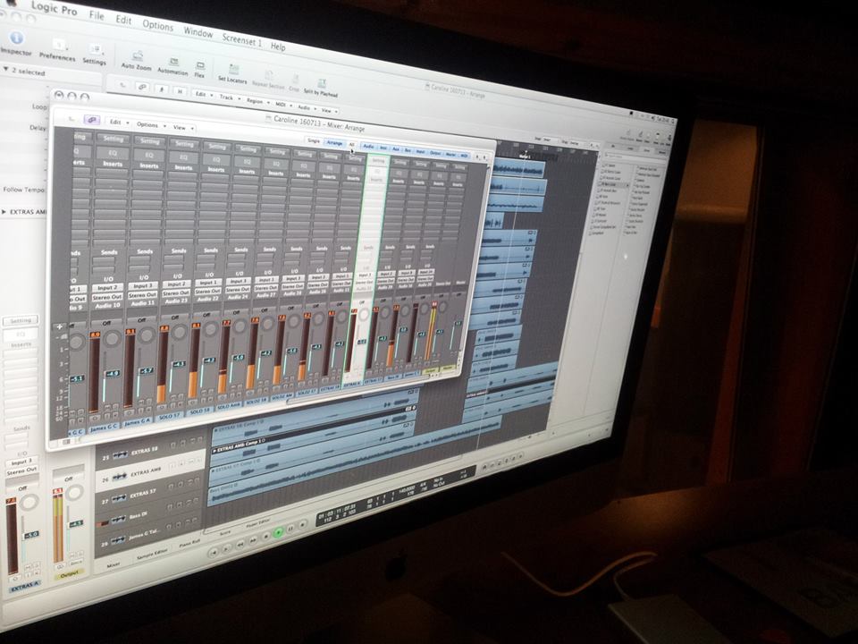Open the Screenset 1 menu
This screenshot has width=858, height=644.
click(242, 40)
